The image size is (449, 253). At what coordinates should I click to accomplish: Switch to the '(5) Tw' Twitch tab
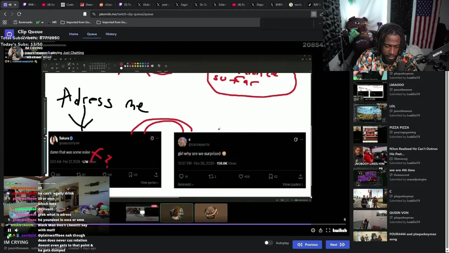pyautogui.click(x=125, y=5)
